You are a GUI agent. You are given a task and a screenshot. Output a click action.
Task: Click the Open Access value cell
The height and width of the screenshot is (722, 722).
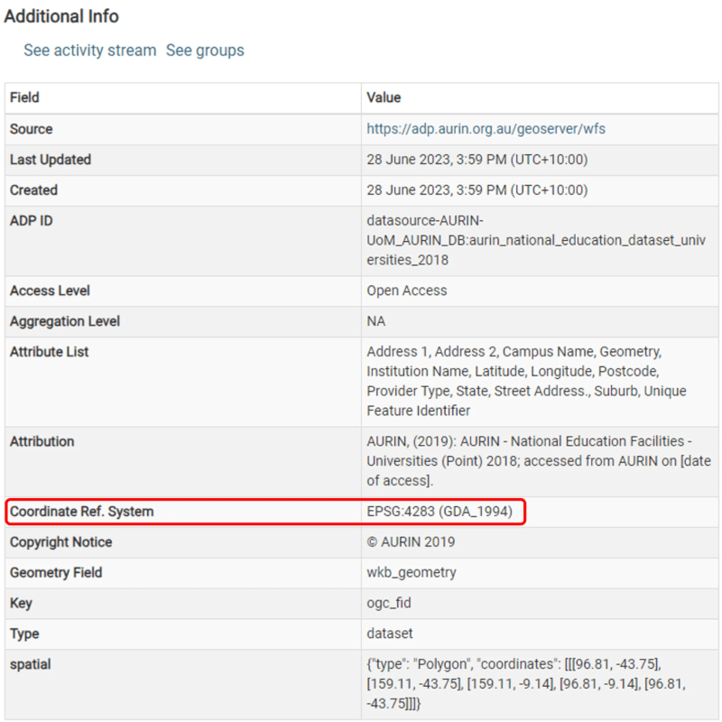pos(406,292)
